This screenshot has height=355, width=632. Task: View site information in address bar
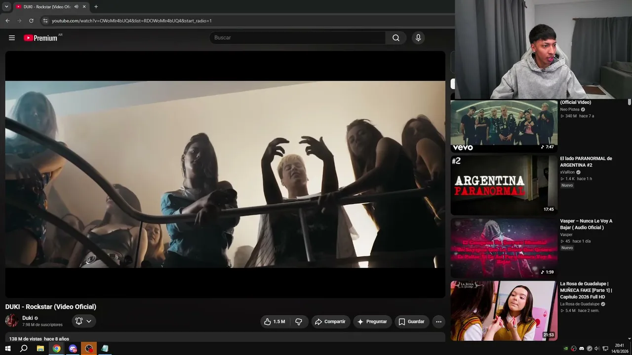45,21
